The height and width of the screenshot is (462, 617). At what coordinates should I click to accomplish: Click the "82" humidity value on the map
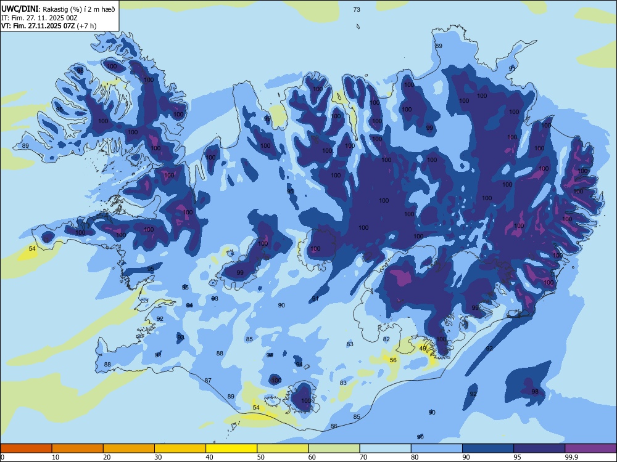(386, 339)
